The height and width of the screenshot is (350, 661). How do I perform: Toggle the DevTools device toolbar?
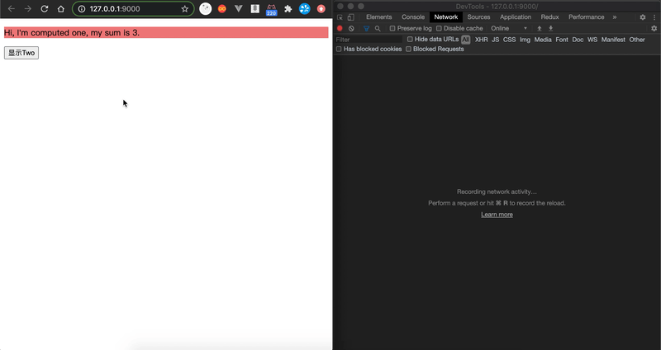[x=350, y=17]
